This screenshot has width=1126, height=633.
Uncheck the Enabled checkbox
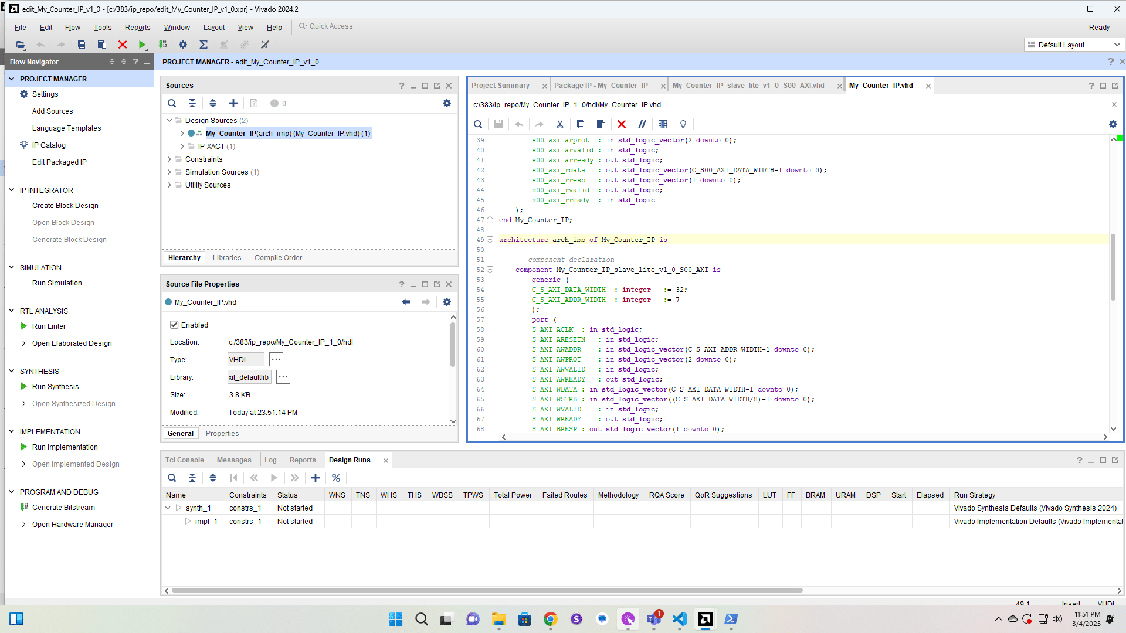click(x=174, y=325)
